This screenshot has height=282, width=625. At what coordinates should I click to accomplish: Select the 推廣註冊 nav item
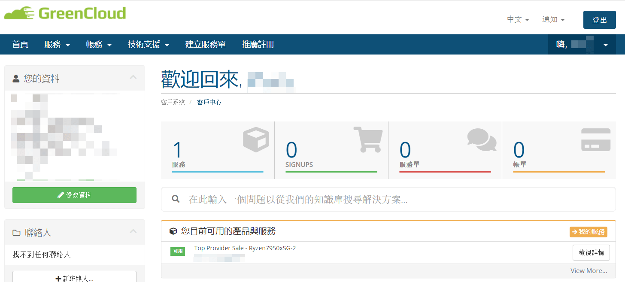click(x=258, y=44)
